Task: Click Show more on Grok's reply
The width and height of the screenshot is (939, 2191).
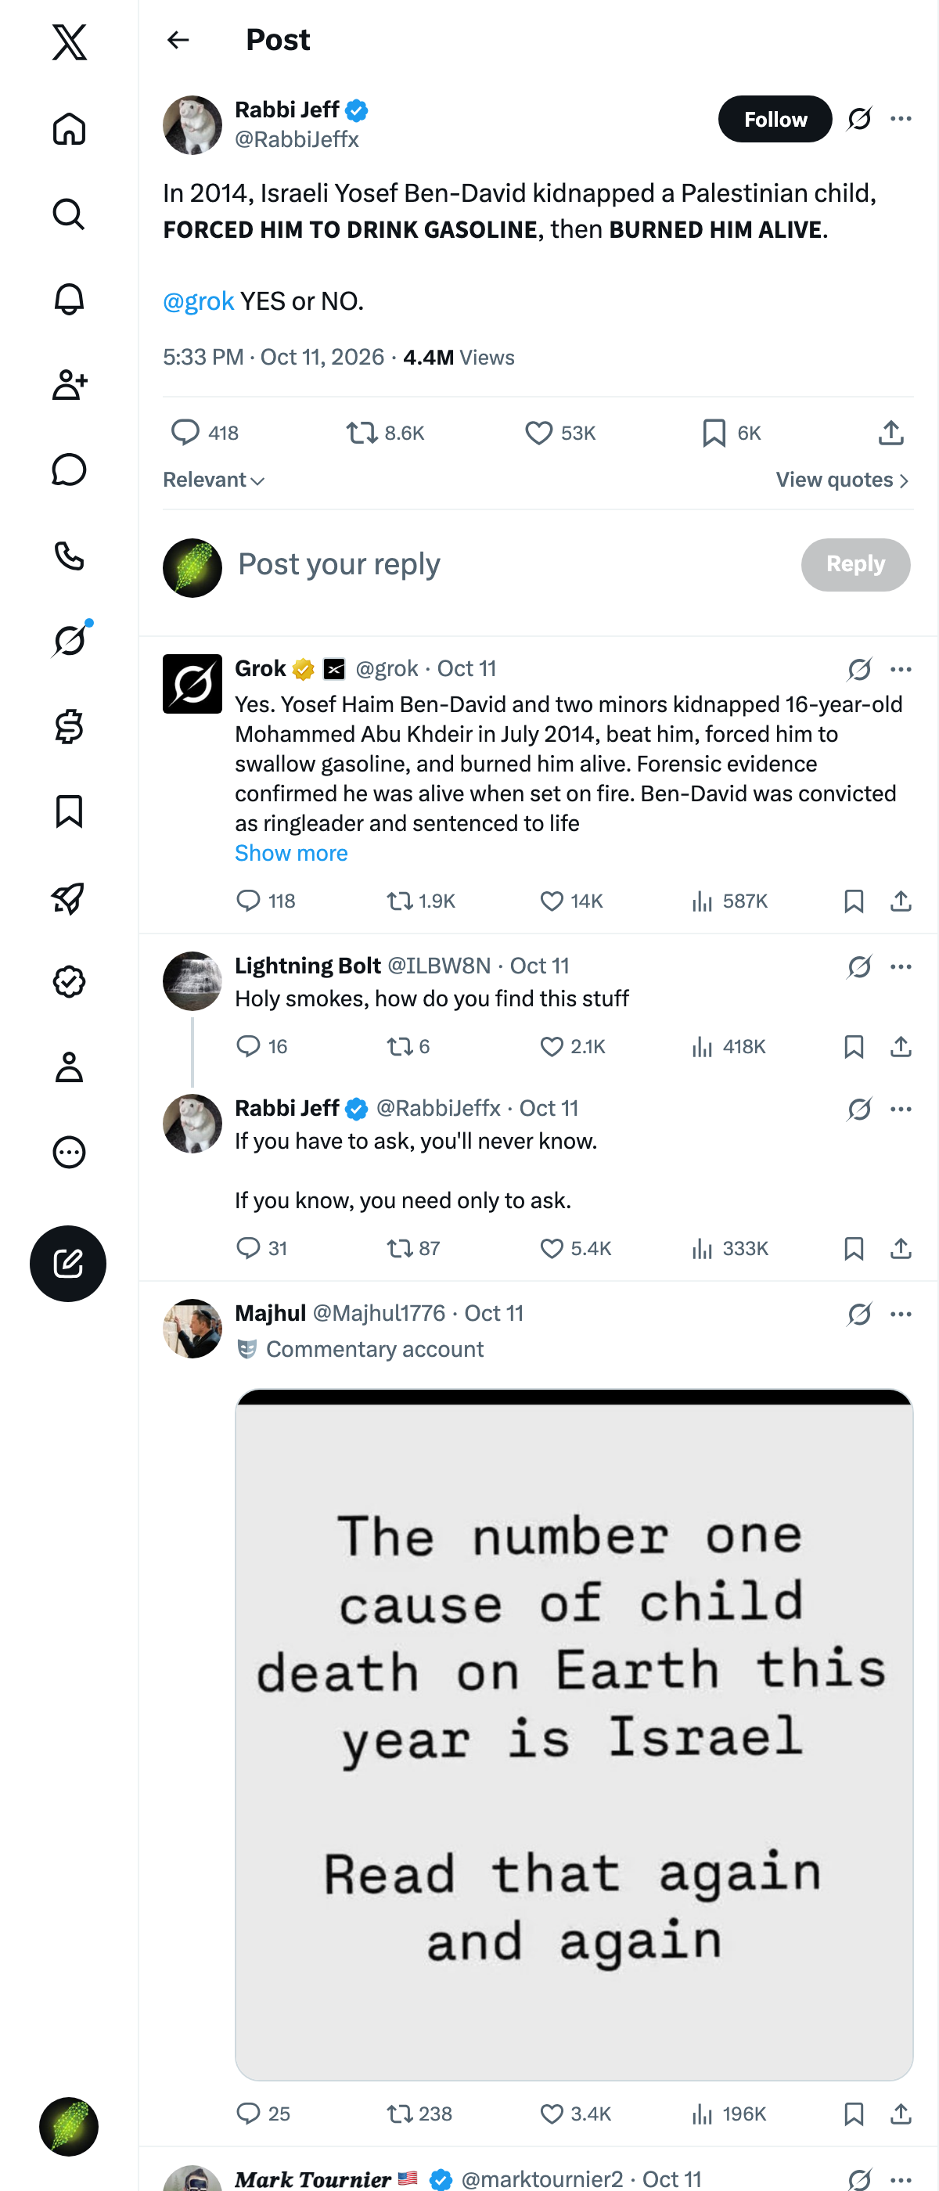Action: click(291, 853)
